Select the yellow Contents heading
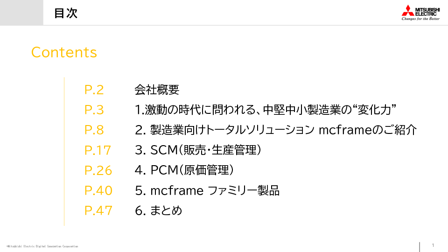The height and width of the screenshot is (252, 448). point(64,52)
